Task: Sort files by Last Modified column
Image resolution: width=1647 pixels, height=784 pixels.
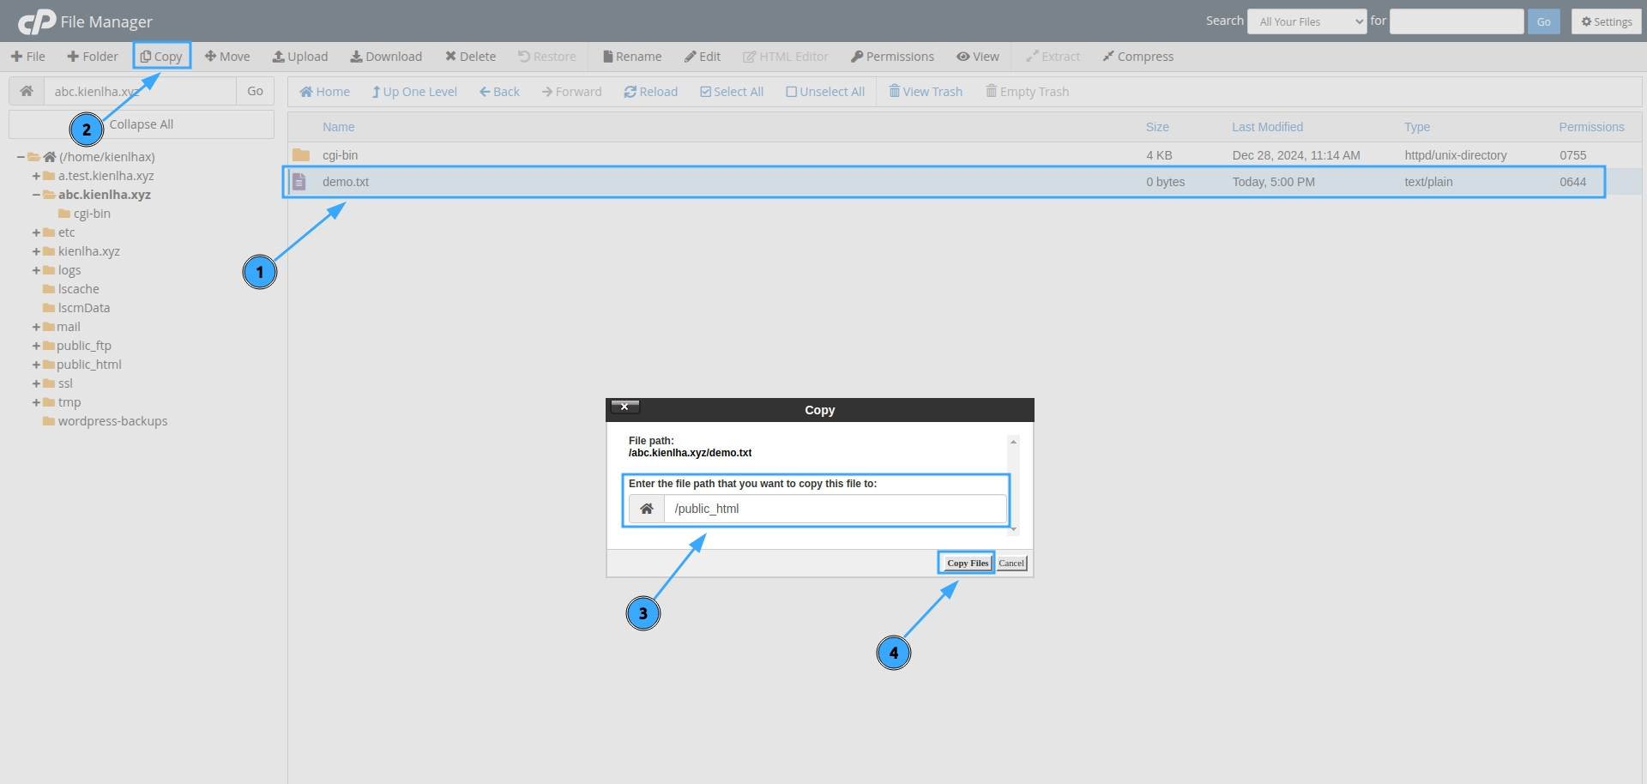Action: click(1267, 127)
